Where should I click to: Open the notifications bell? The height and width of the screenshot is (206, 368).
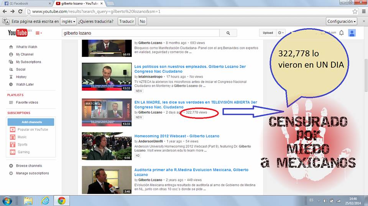[342, 33]
